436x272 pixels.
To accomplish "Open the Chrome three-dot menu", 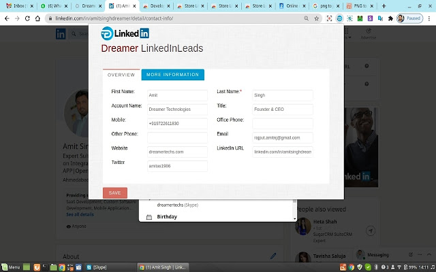I will (x=429, y=18).
